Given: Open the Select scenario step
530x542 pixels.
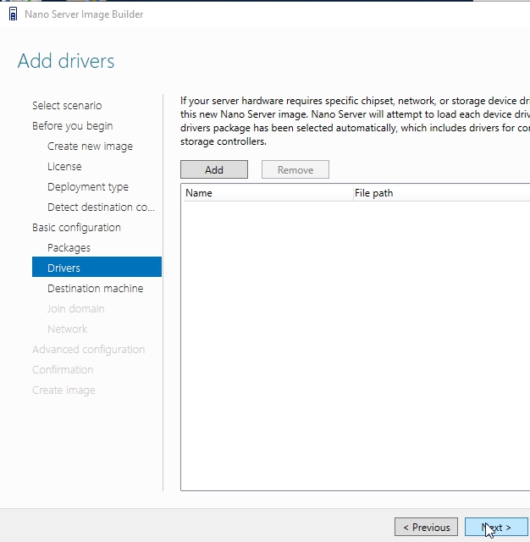Looking at the screenshot, I should coord(67,106).
